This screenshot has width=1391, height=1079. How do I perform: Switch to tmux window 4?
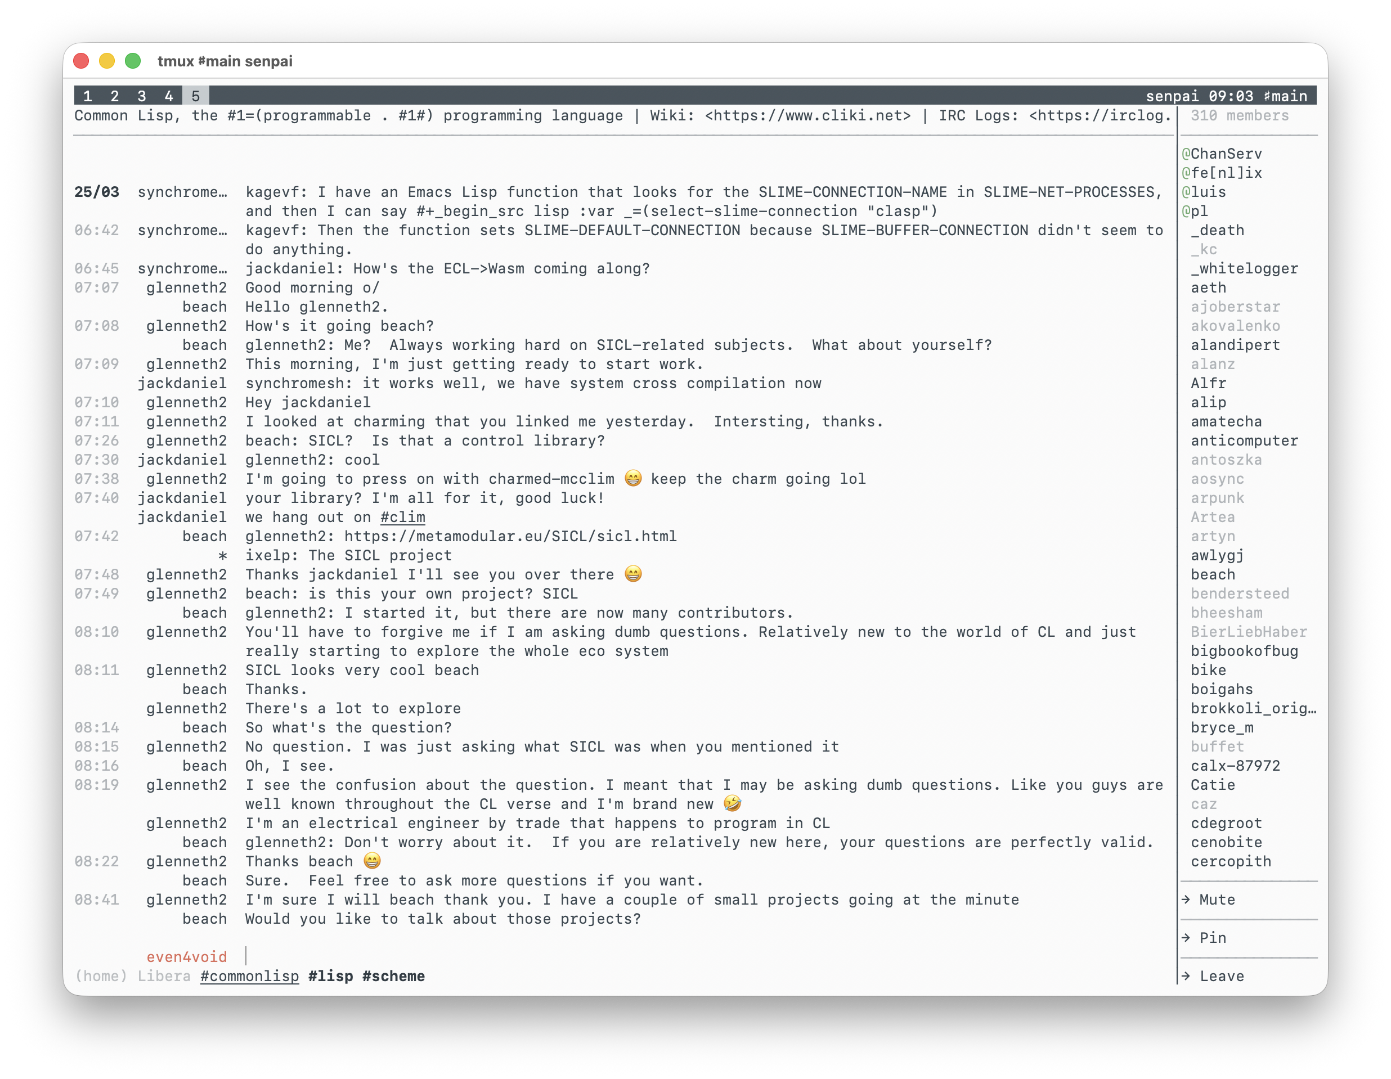click(x=169, y=96)
